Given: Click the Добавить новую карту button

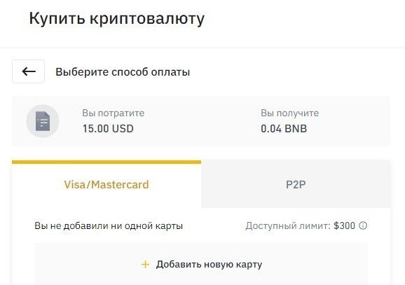Looking at the screenshot, I should 201,265.
